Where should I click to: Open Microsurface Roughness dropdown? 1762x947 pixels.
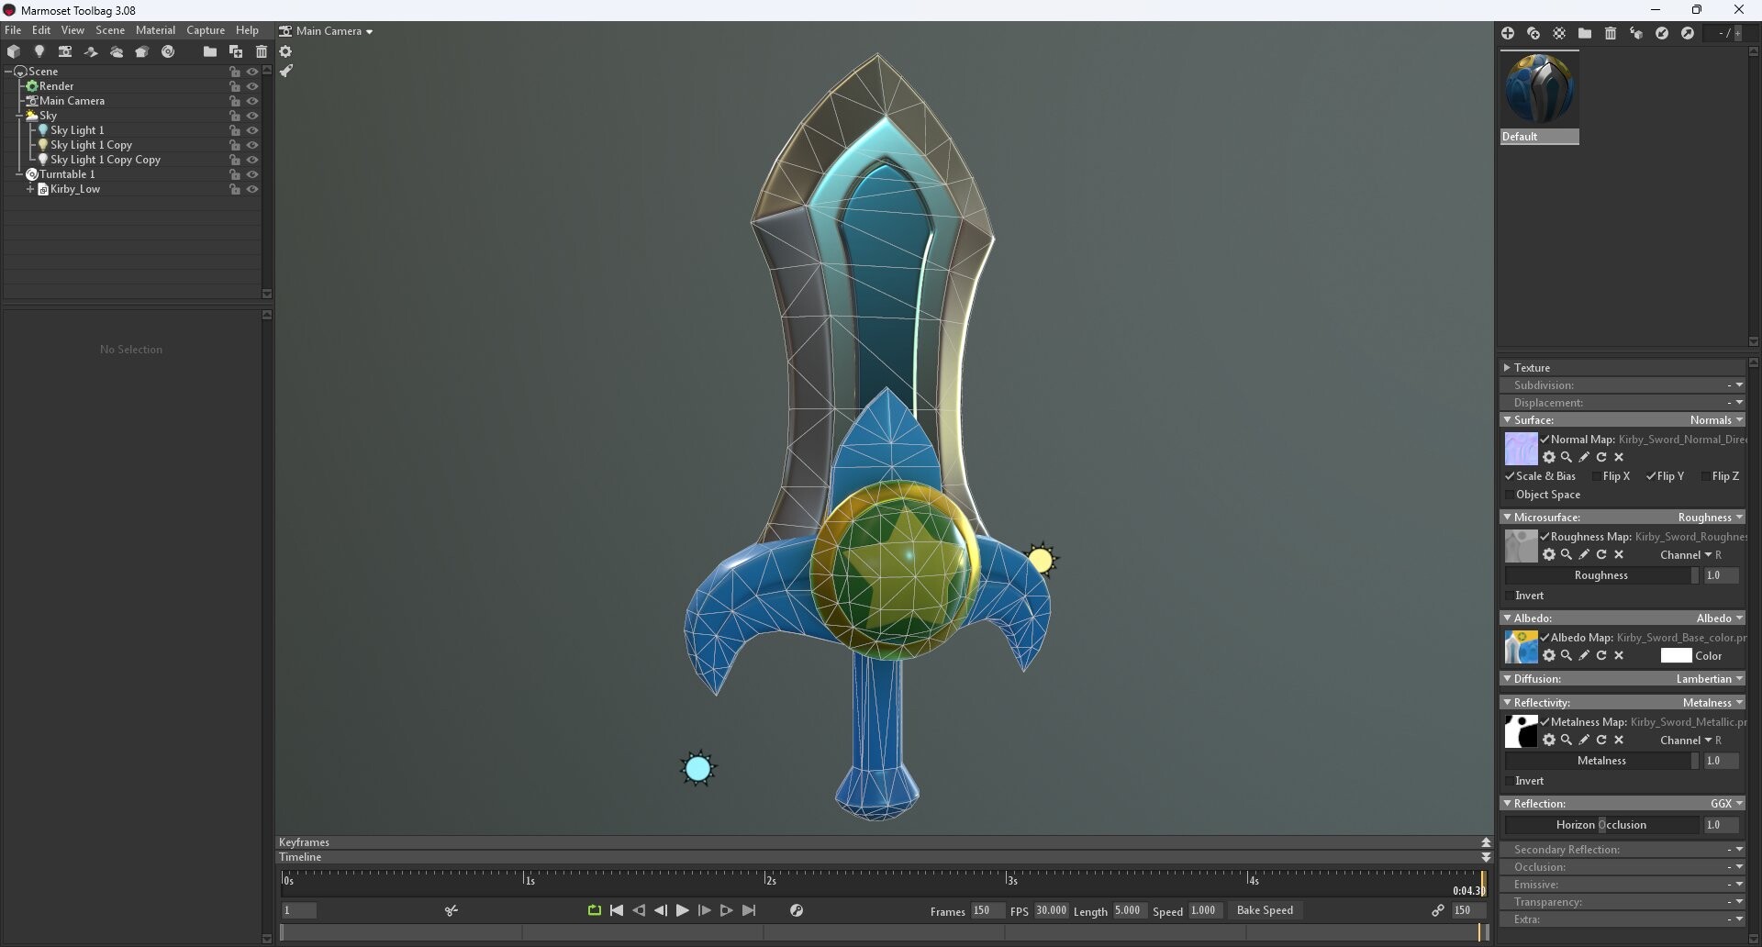1711,518
